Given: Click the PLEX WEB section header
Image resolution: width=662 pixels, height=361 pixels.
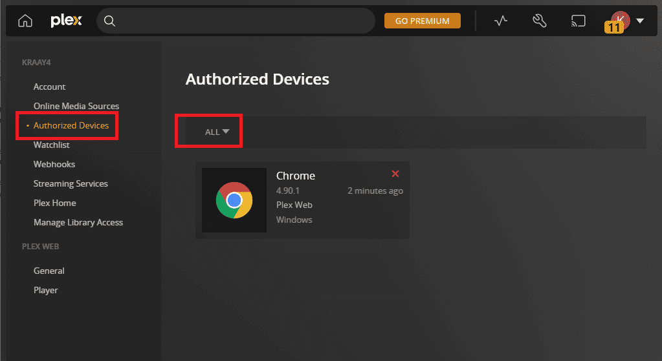Looking at the screenshot, I should (x=41, y=247).
